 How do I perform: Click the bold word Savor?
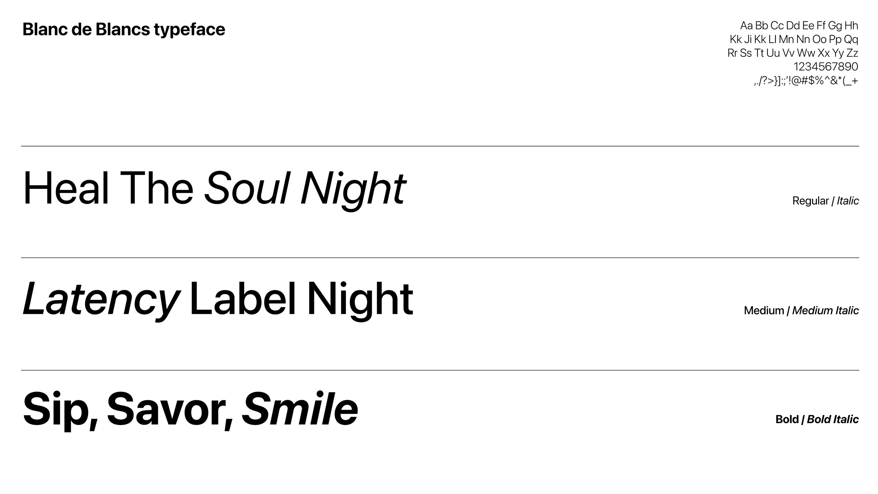[x=170, y=409]
